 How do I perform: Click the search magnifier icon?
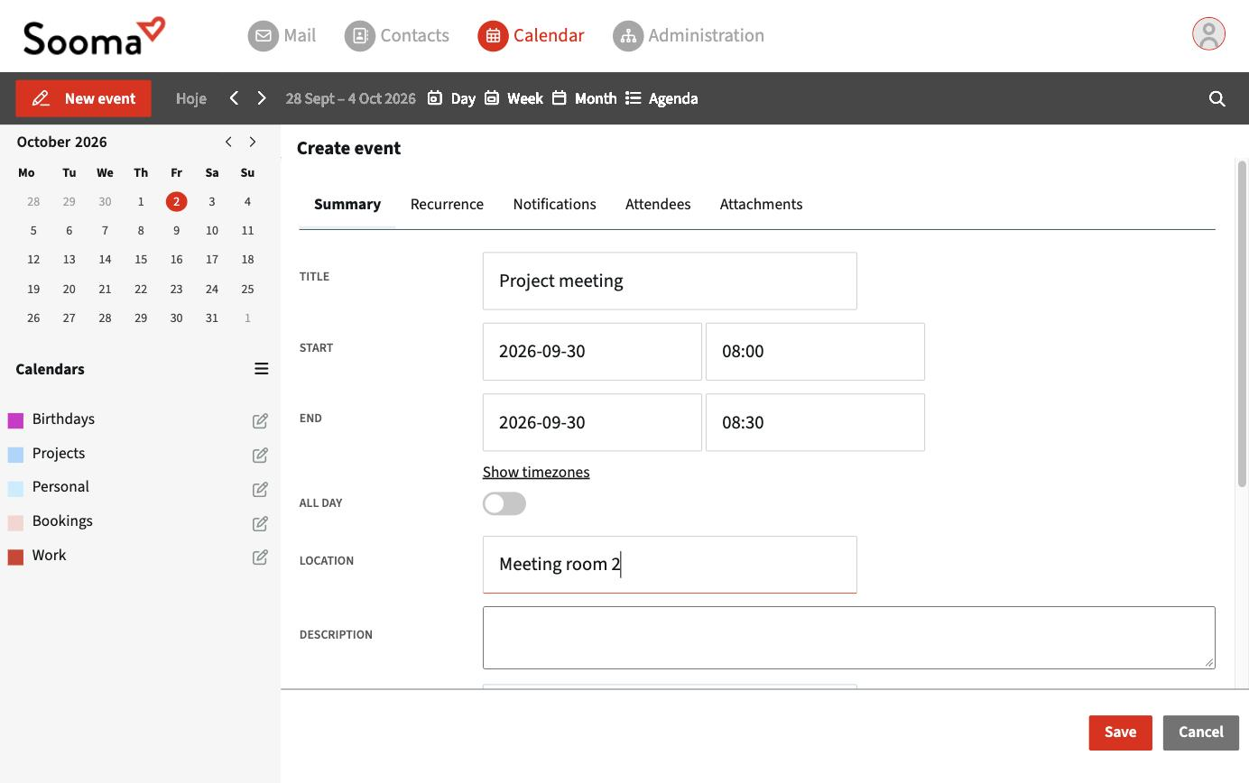1217,98
